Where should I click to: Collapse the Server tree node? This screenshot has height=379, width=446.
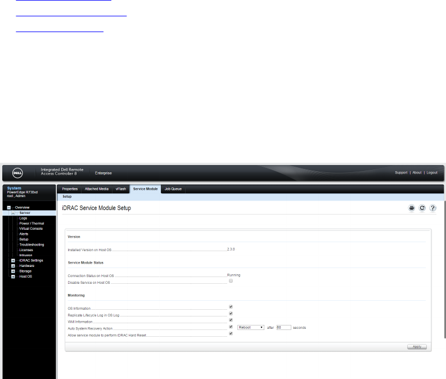pyautogui.click(x=13, y=213)
